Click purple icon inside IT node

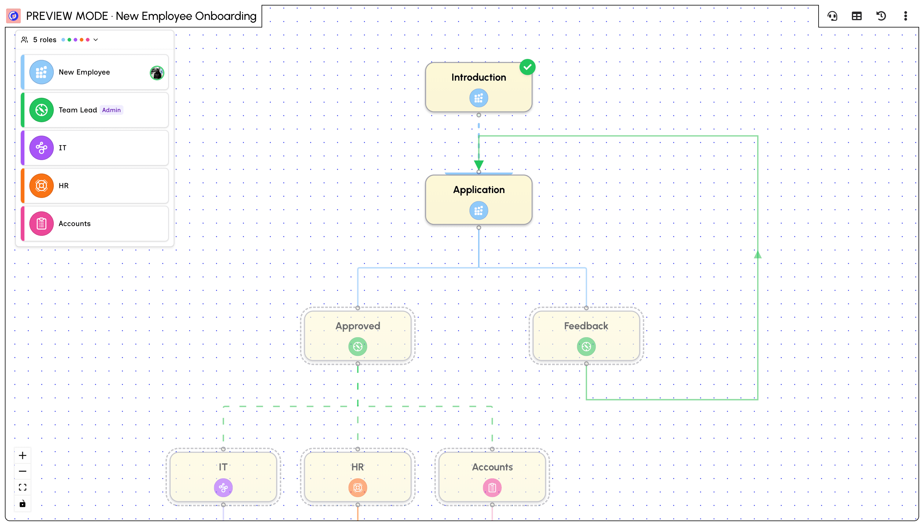click(x=223, y=488)
